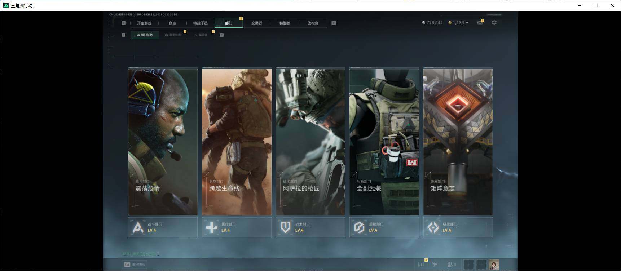
Task: Open the 阿萨拉的枪匠 technical department card
Action: 310,142
